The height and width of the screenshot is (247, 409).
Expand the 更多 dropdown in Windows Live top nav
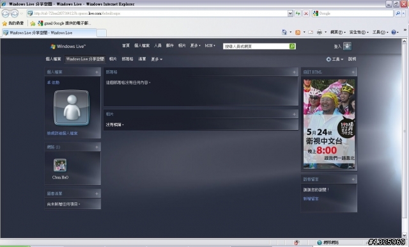(195, 45)
